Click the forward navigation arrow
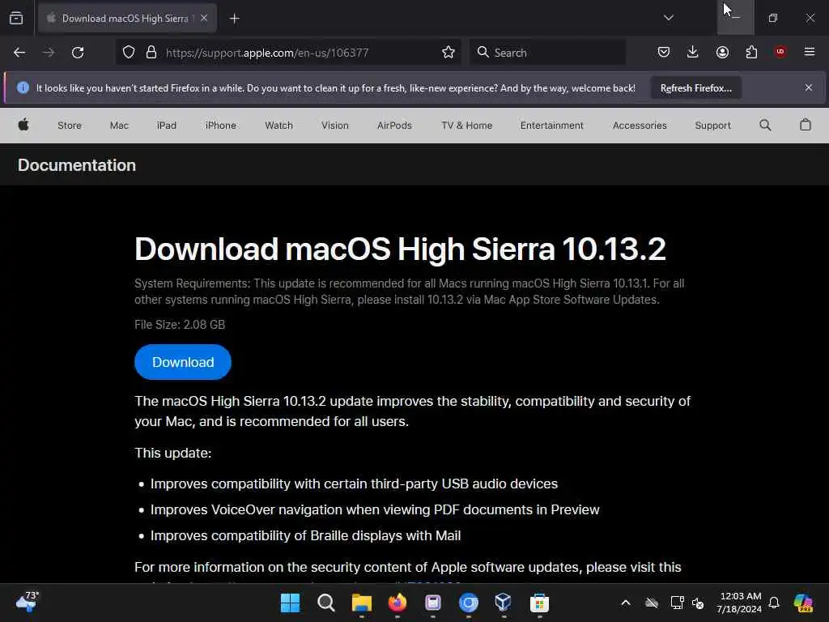 click(x=49, y=53)
